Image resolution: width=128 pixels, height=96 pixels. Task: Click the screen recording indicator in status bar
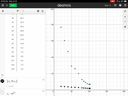coord(113,1)
